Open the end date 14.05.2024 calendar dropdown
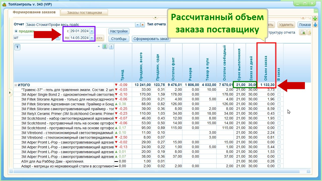 click(92, 38)
